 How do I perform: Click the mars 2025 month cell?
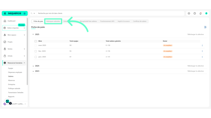(42, 45)
